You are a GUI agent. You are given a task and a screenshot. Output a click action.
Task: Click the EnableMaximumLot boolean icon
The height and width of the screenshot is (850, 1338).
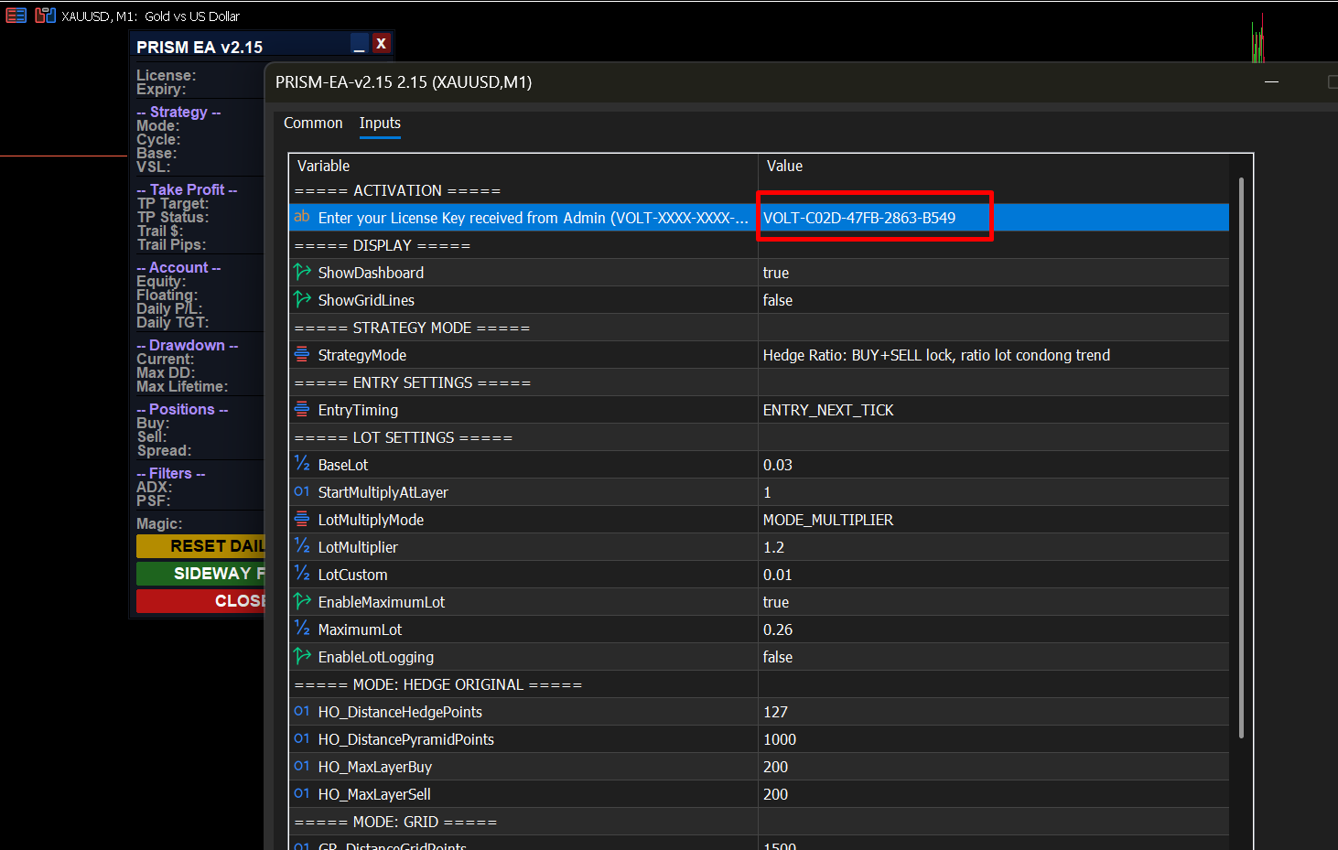(302, 601)
